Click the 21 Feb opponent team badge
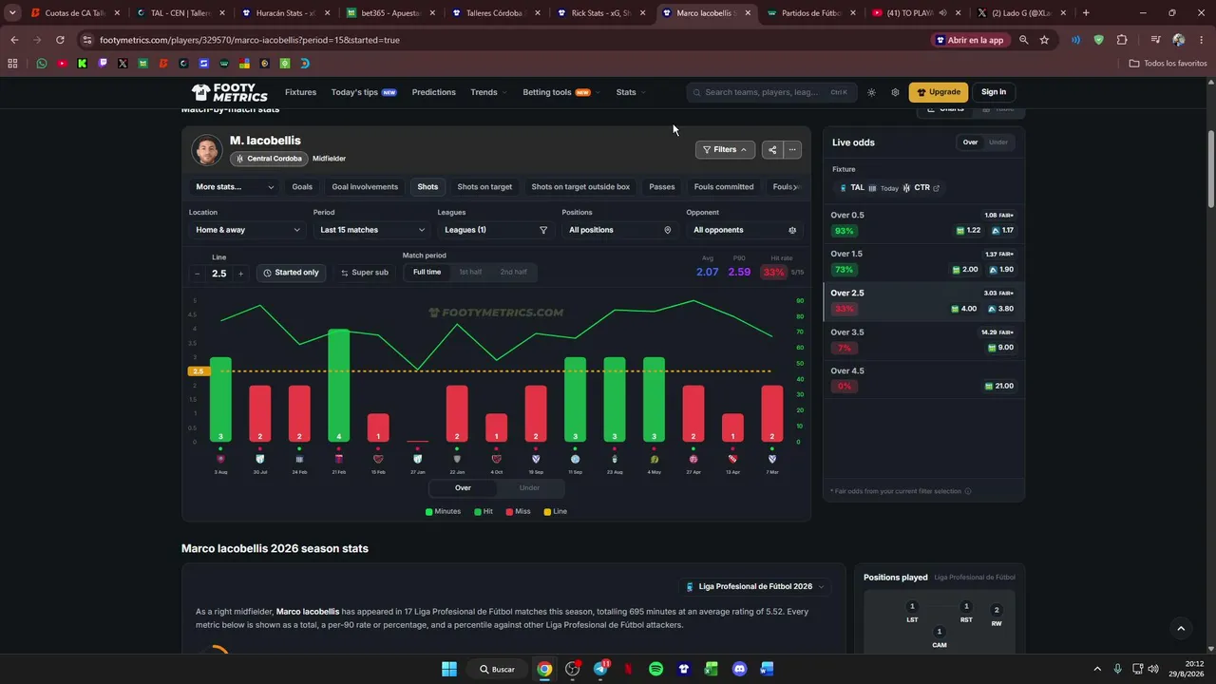Viewport: 1216px width, 684px height. click(x=339, y=459)
